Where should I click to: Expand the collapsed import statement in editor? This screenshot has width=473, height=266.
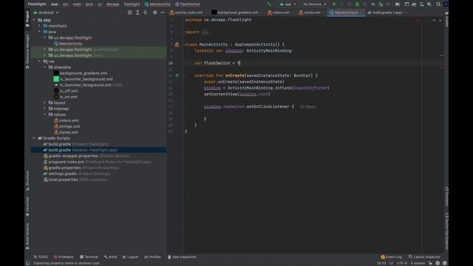(x=205, y=32)
